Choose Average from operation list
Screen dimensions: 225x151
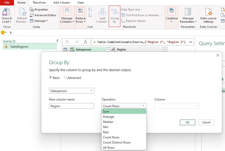click(x=124, y=117)
